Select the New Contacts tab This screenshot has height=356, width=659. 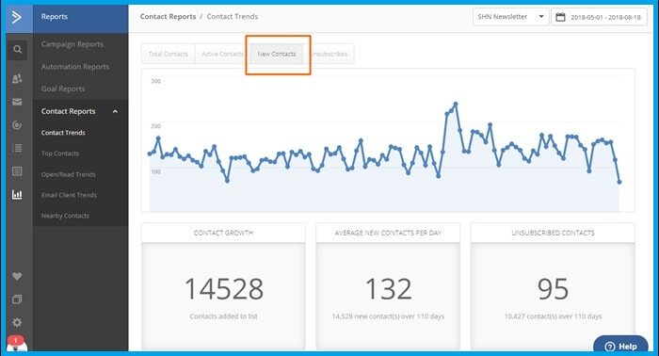pyautogui.click(x=277, y=54)
